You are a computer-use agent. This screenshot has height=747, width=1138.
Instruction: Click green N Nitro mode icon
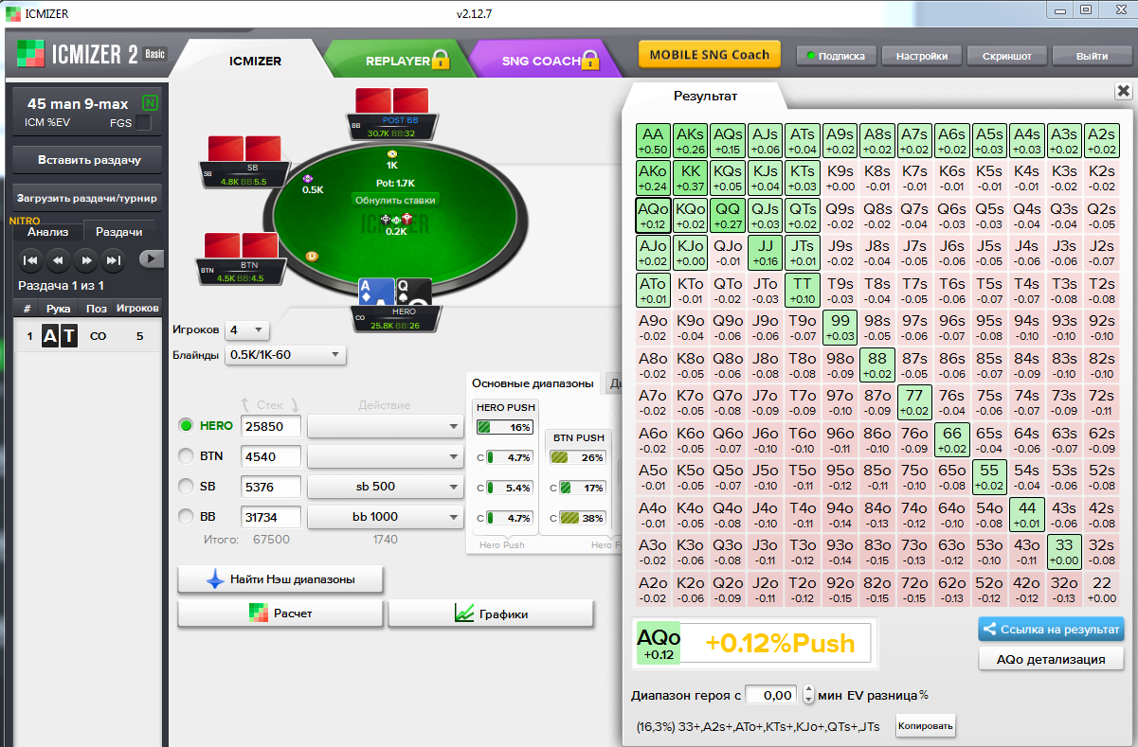click(150, 103)
